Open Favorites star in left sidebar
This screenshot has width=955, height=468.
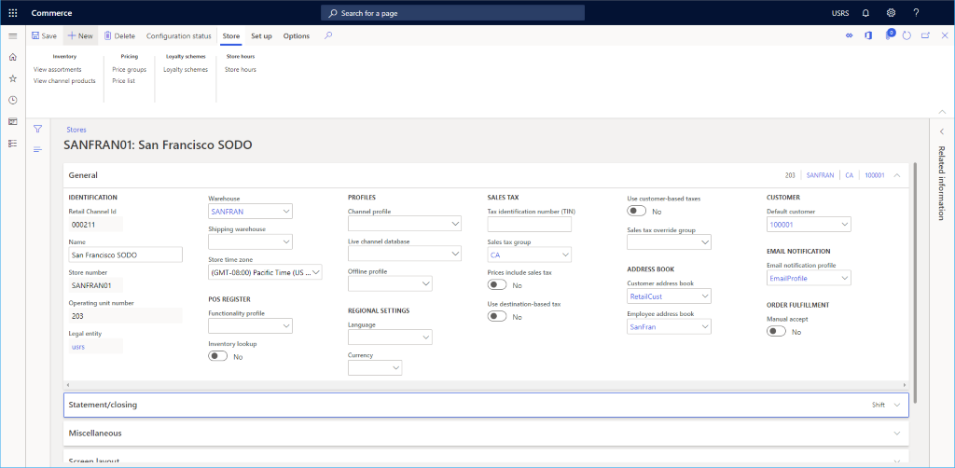[x=13, y=78]
